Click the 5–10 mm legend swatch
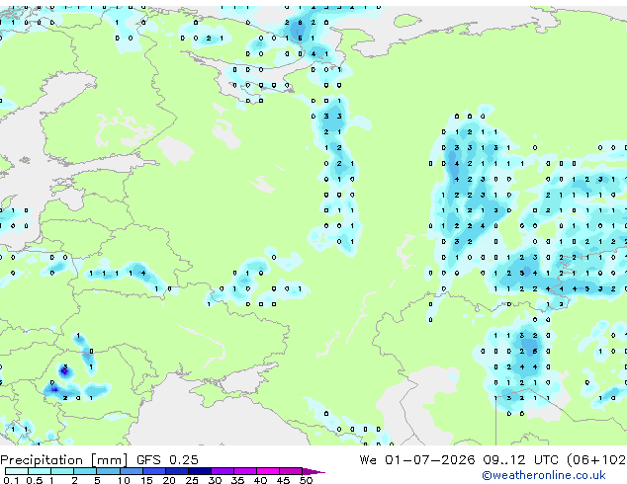Image resolution: width=627 pixels, height=484 pixels. [109, 471]
